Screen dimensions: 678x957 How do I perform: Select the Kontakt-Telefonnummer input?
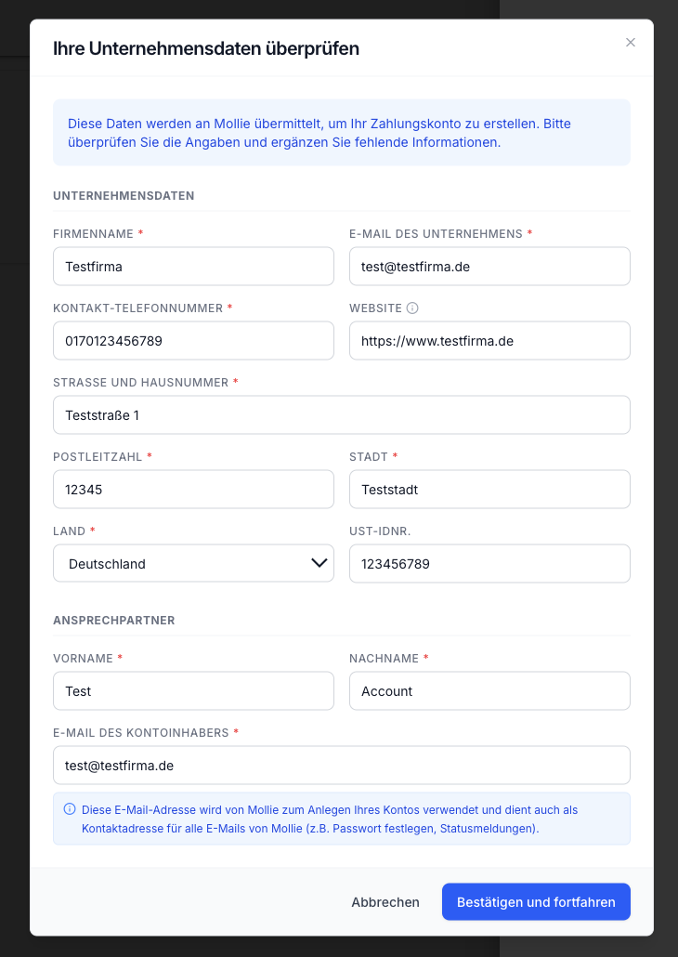pyautogui.click(x=193, y=341)
